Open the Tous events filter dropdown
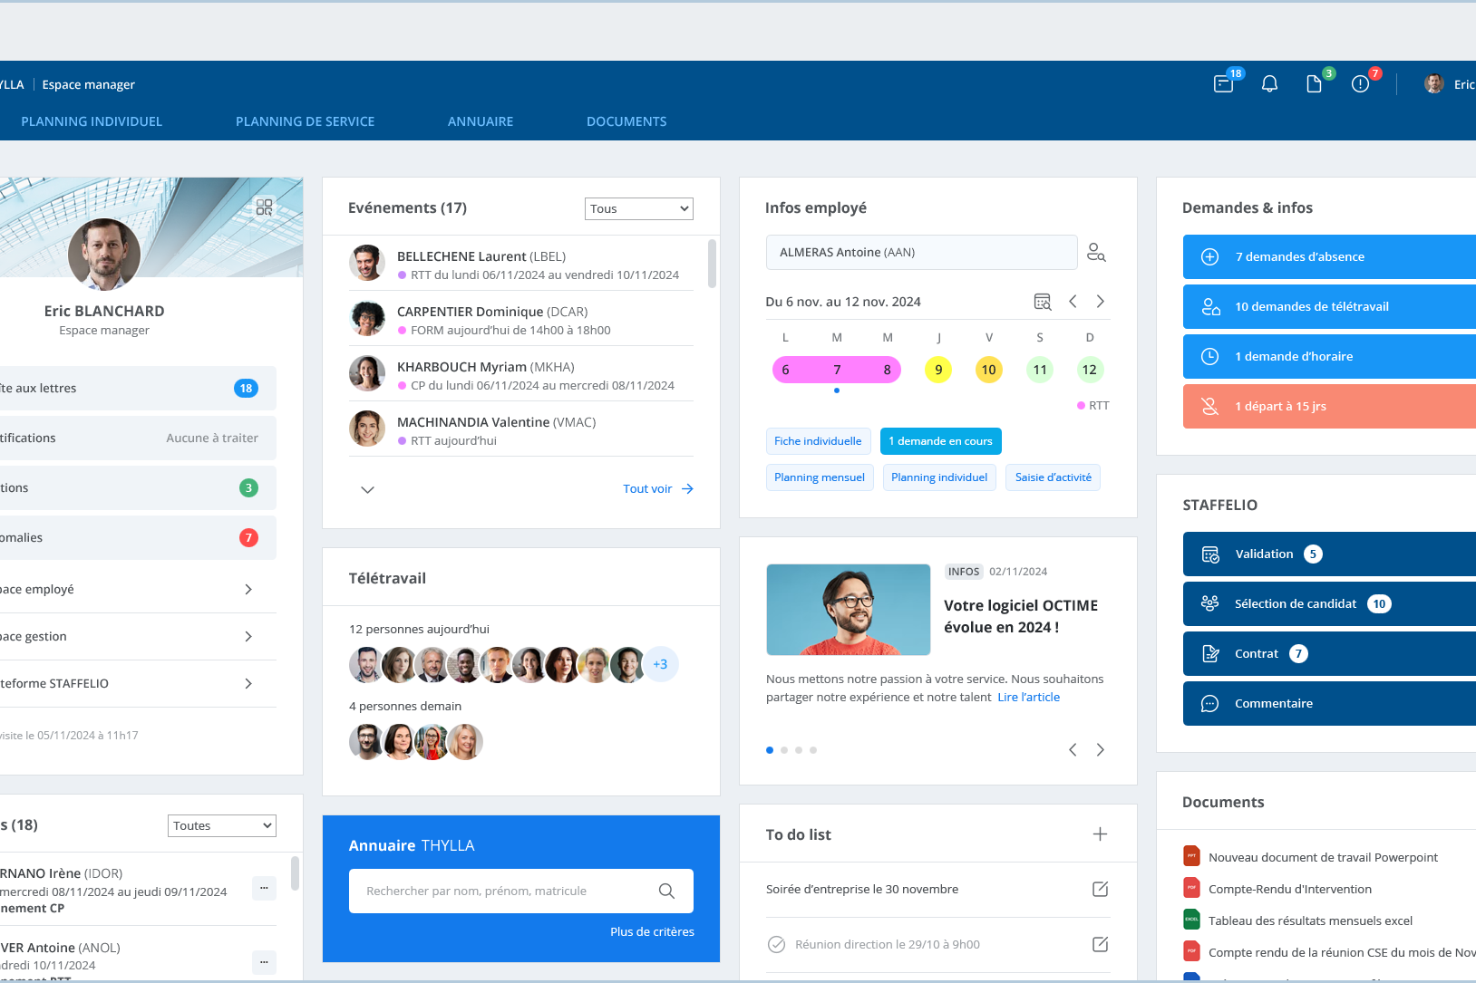Screen dimensions: 1476x983 click(x=638, y=208)
